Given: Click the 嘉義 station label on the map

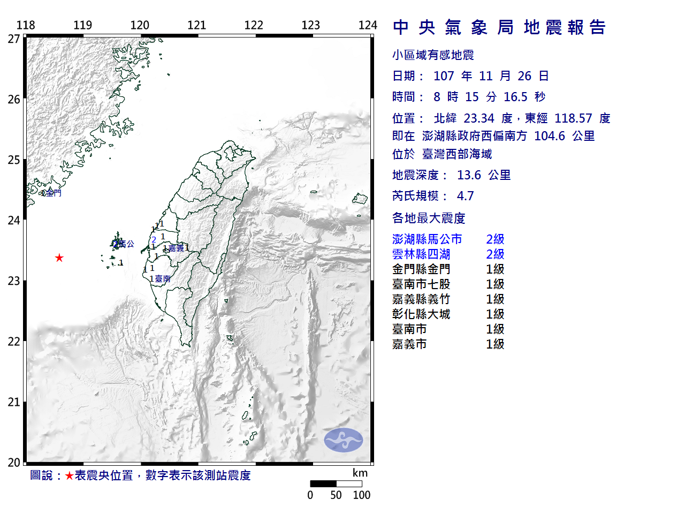Looking at the screenshot, I should pyautogui.click(x=176, y=248).
